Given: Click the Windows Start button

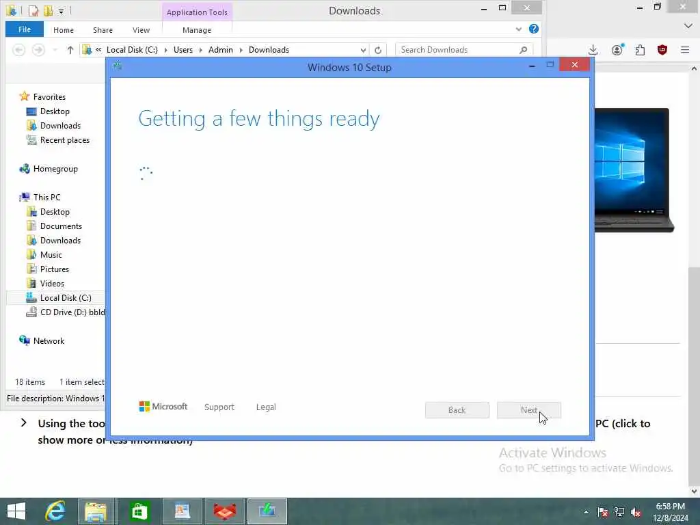Looking at the screenshot, I should tap(16, 511).
